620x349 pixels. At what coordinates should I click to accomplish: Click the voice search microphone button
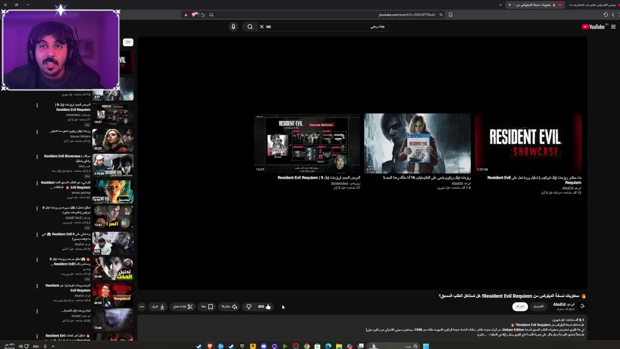pyautogui.click(x=233, y=27)
